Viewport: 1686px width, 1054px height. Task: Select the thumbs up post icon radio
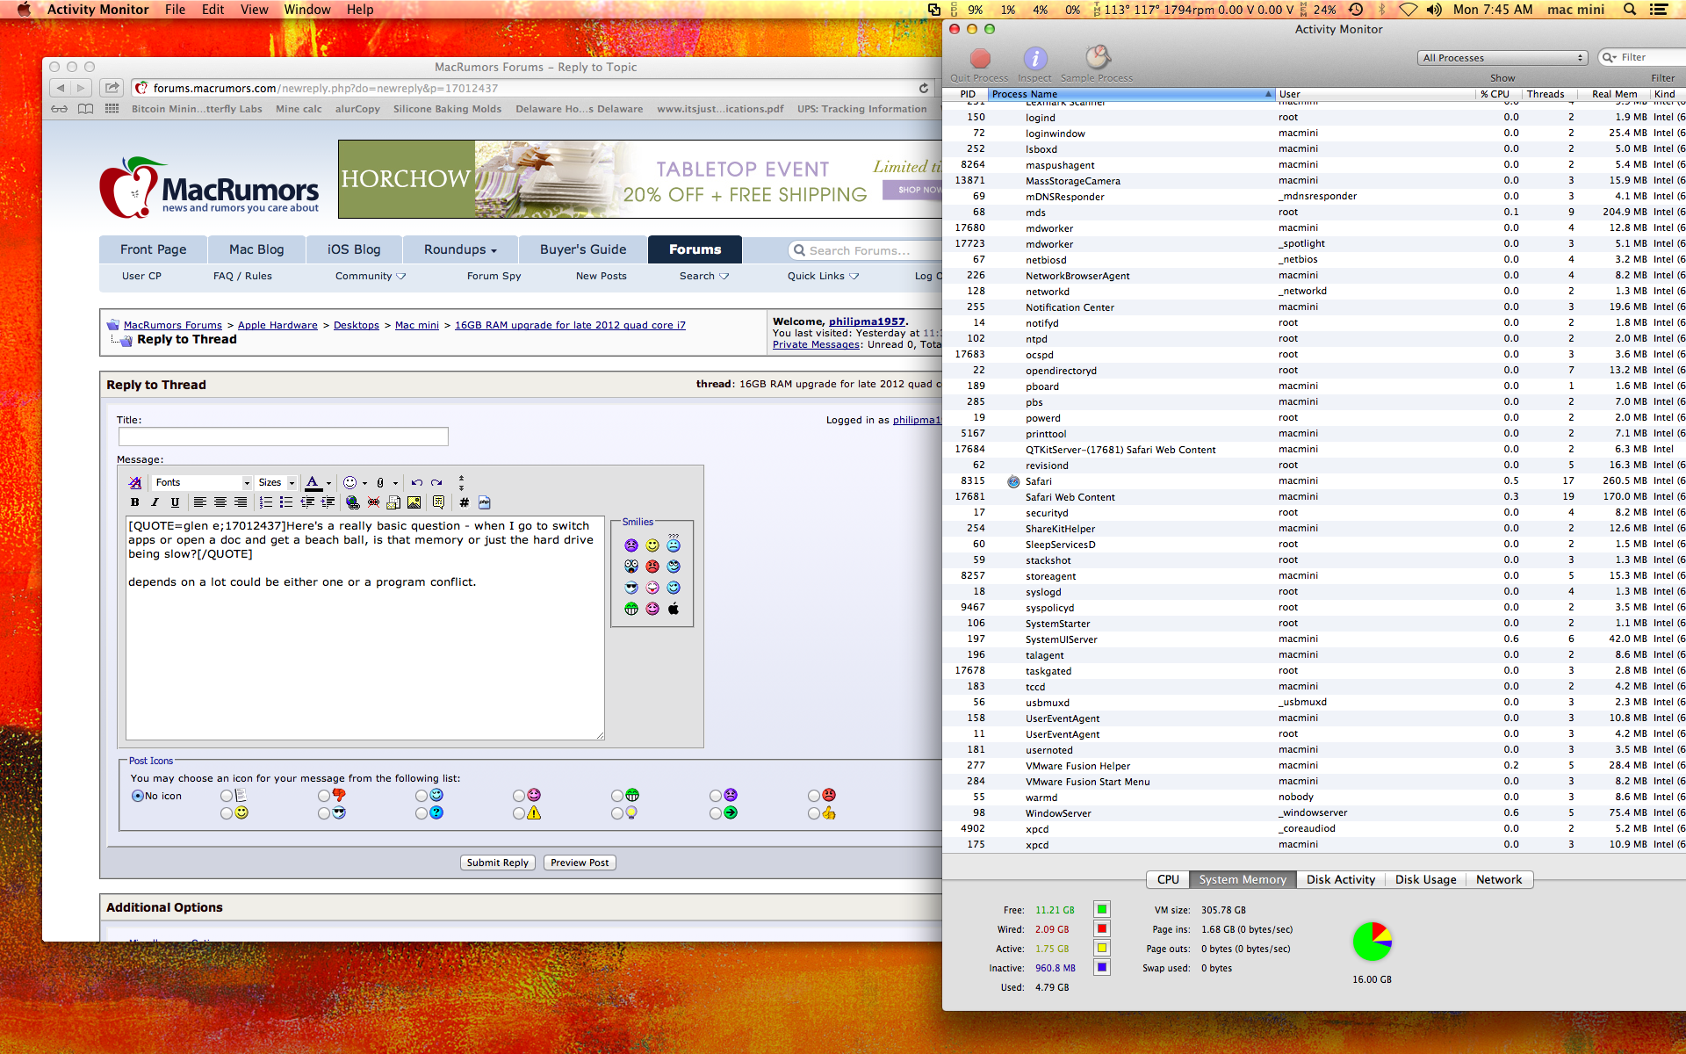click(x=814, y=813)
